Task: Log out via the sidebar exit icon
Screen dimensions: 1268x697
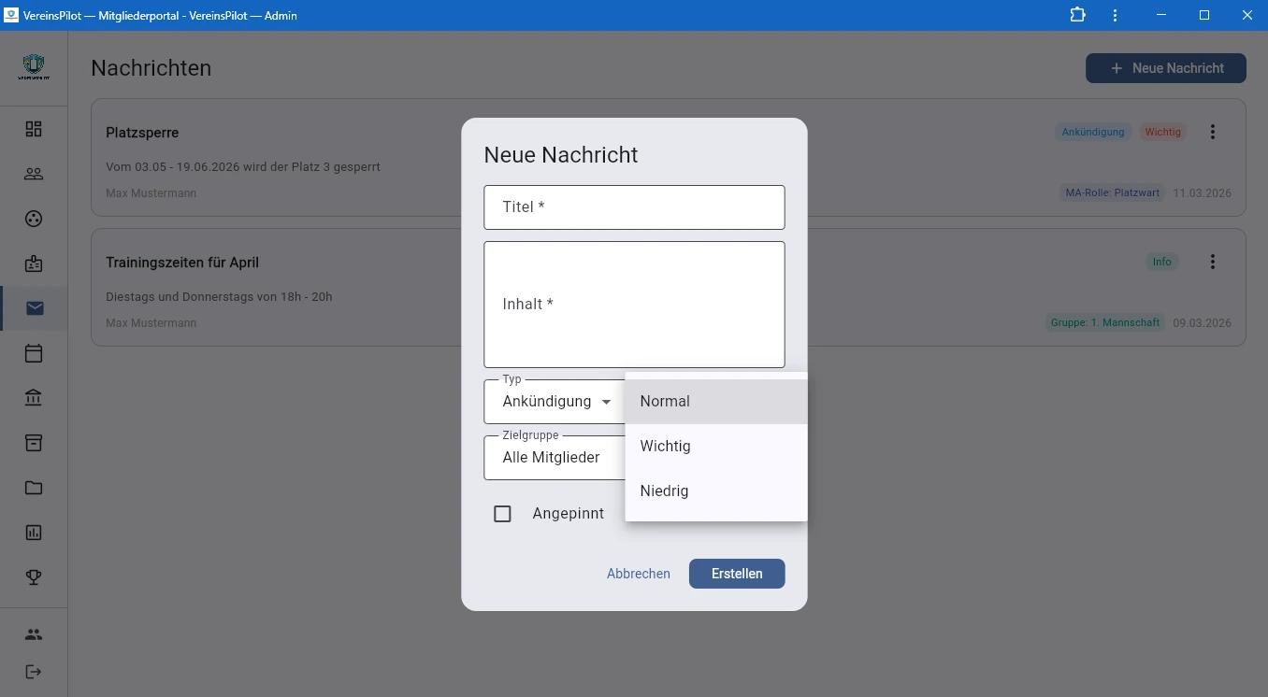Action: tap(34, 672)
